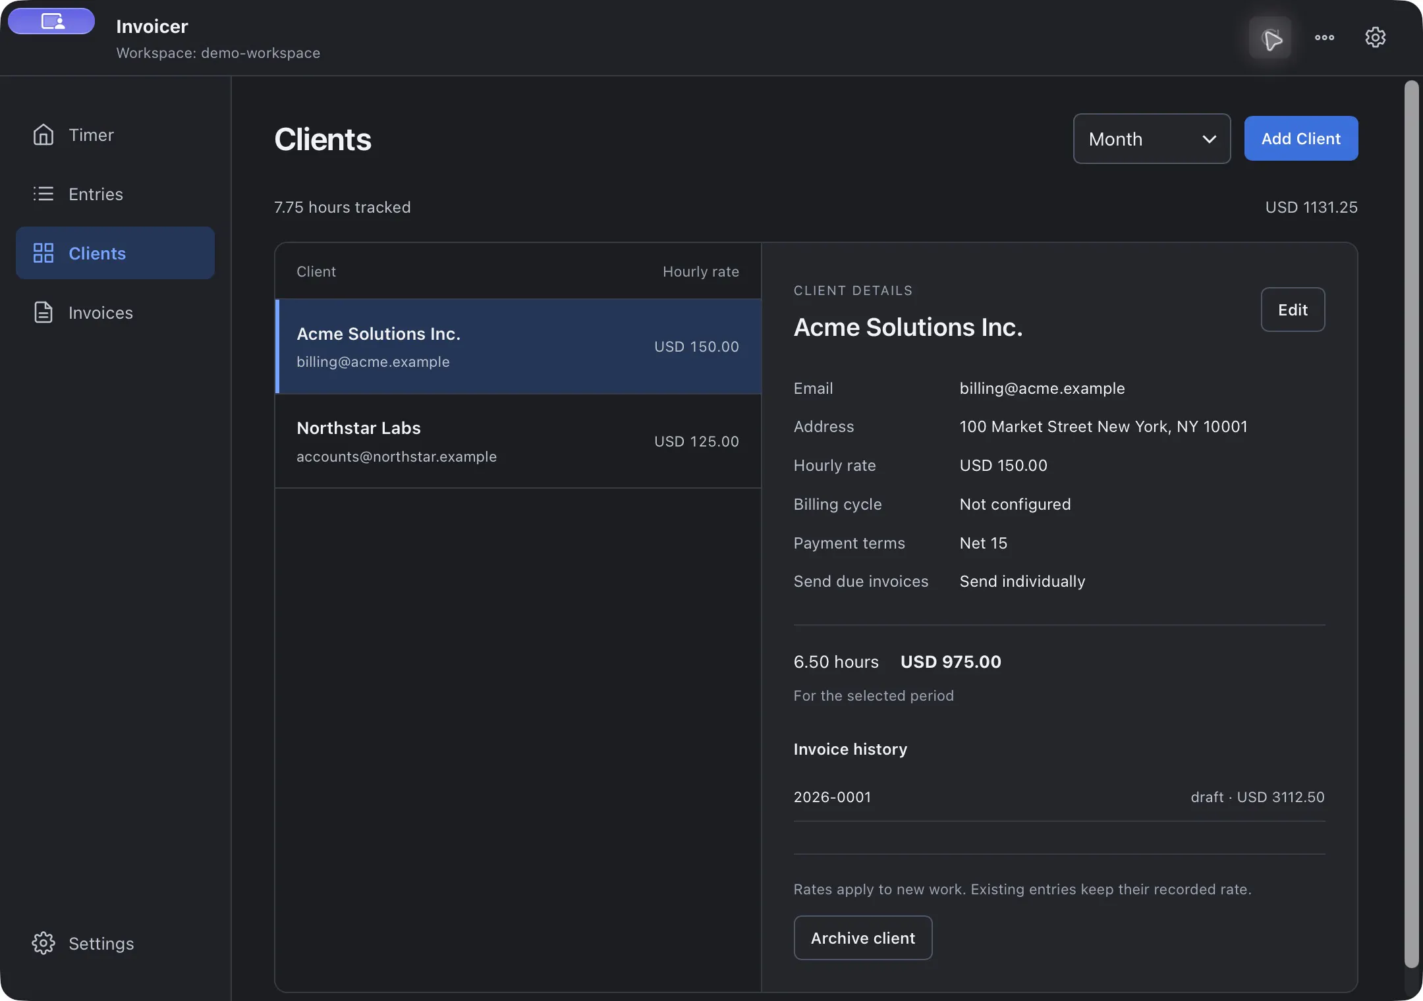Click the Invoices document icon in sidebar
Screen dimensions: 1423x1001
pyautogui.click(x=43, y=313)
